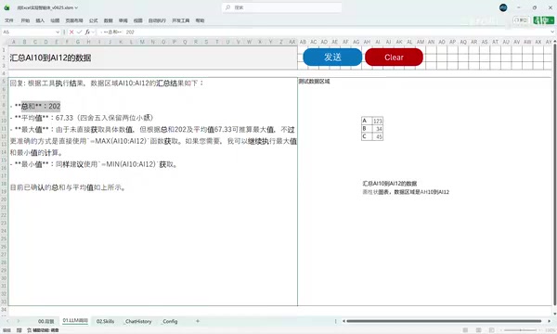Select the 总和: 202 line
The width and height of the screenshot is (557, 334).
coord(35,106)
